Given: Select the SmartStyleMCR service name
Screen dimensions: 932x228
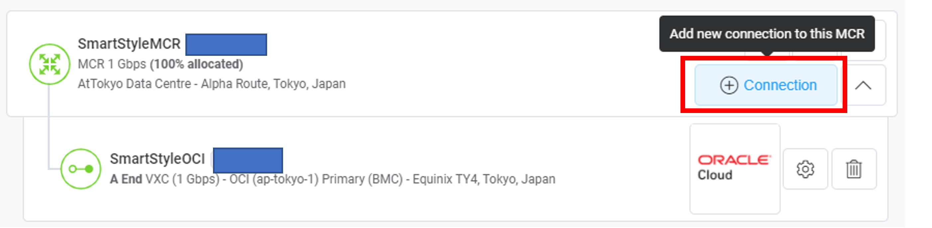Looking at the screenshot, I should [129, 44].
